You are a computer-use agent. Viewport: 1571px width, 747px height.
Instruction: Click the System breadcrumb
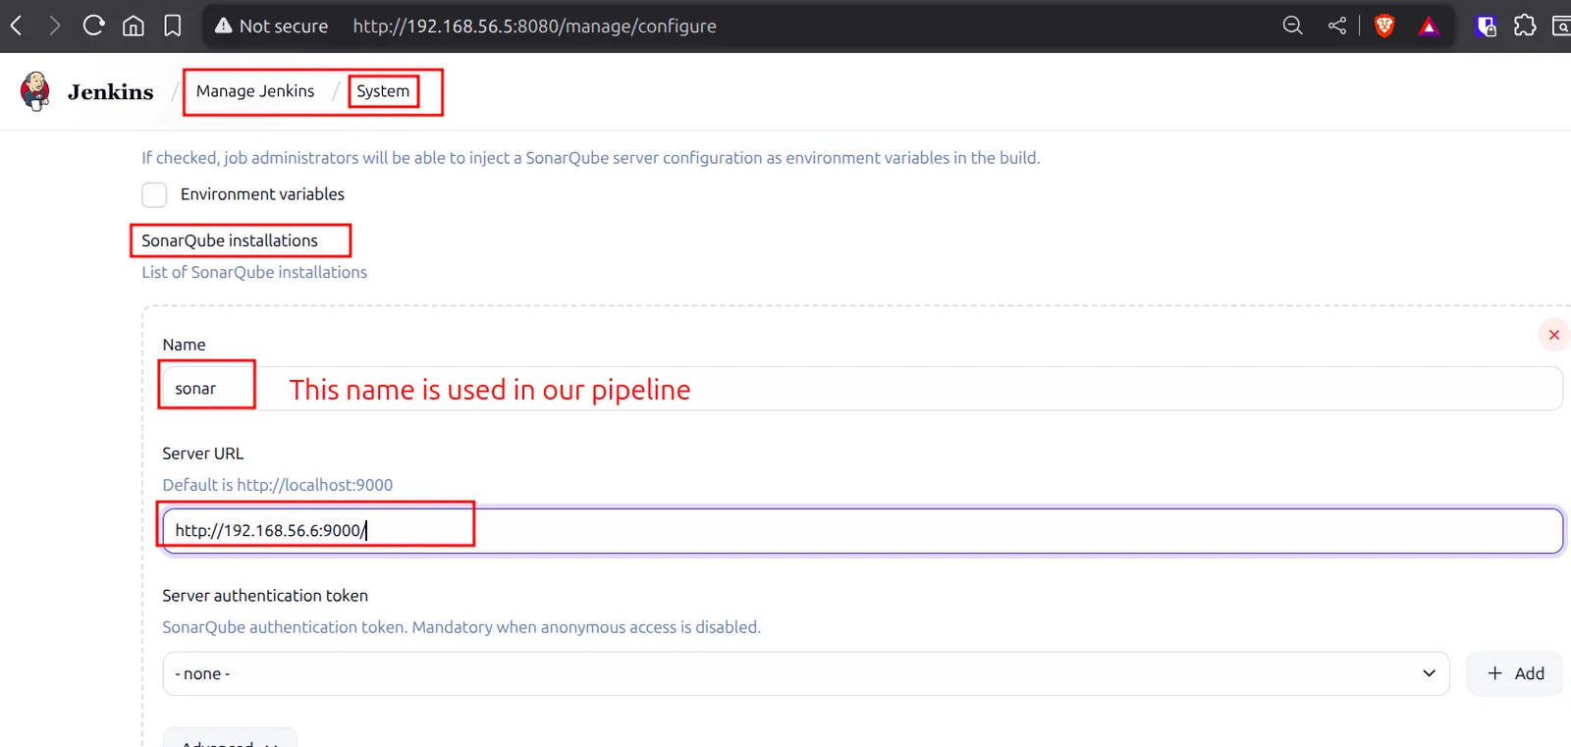coord(383,91)
